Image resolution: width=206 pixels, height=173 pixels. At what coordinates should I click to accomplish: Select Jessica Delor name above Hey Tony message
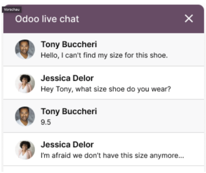(x=67, y=78)
